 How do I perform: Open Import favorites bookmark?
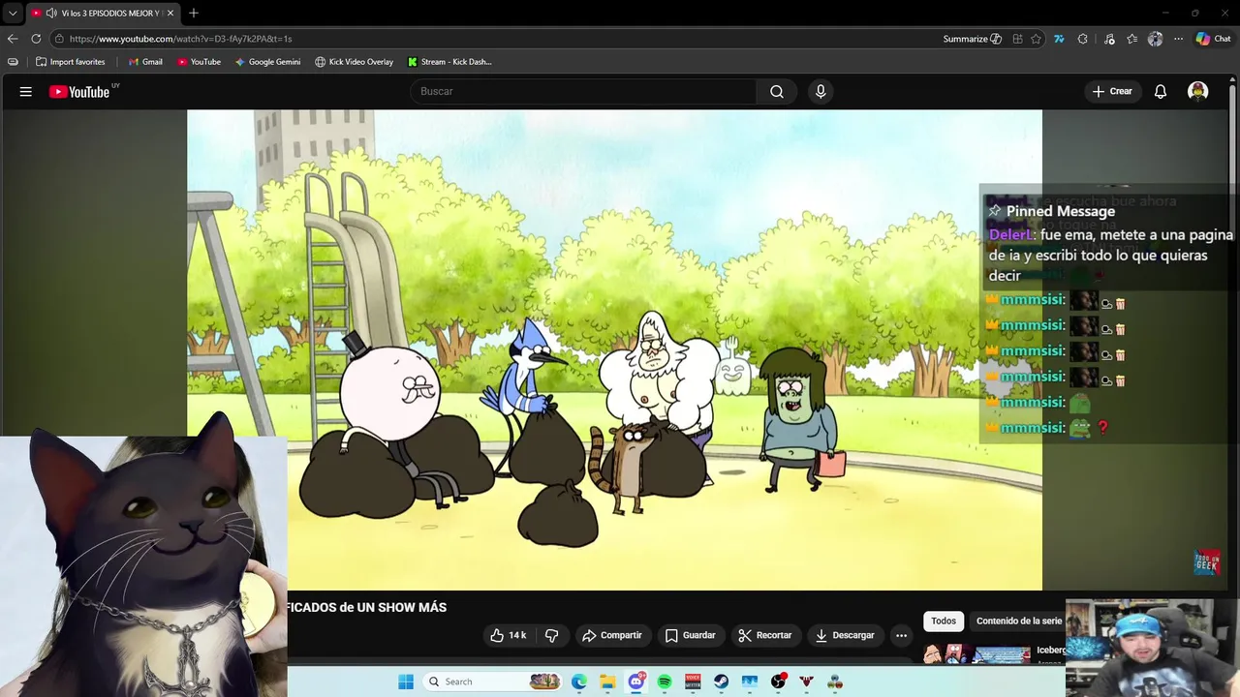pyautogui.click(x=70, y=62)
